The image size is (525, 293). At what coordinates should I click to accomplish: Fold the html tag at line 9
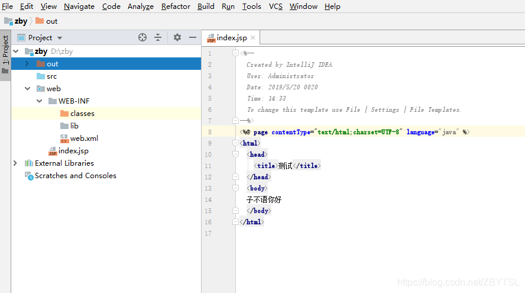coord(235,143)
